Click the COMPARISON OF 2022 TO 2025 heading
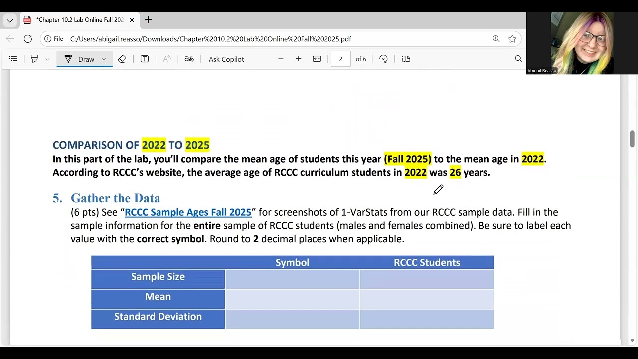 coord(131,145)
